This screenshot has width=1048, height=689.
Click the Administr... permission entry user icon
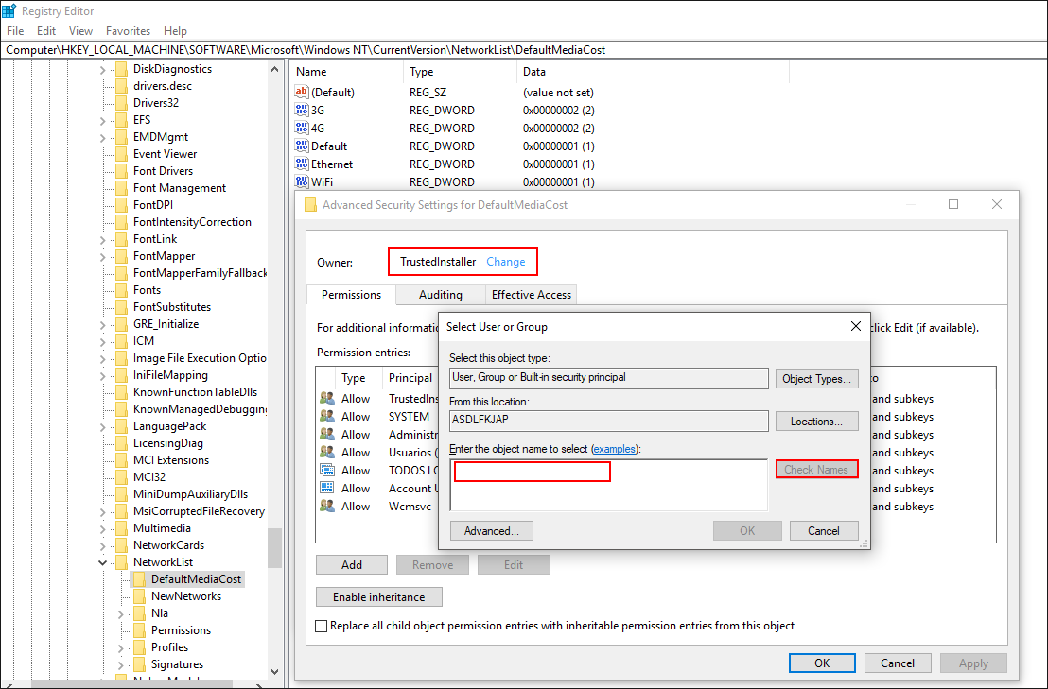pyautogui.click(x=327, y=434)
